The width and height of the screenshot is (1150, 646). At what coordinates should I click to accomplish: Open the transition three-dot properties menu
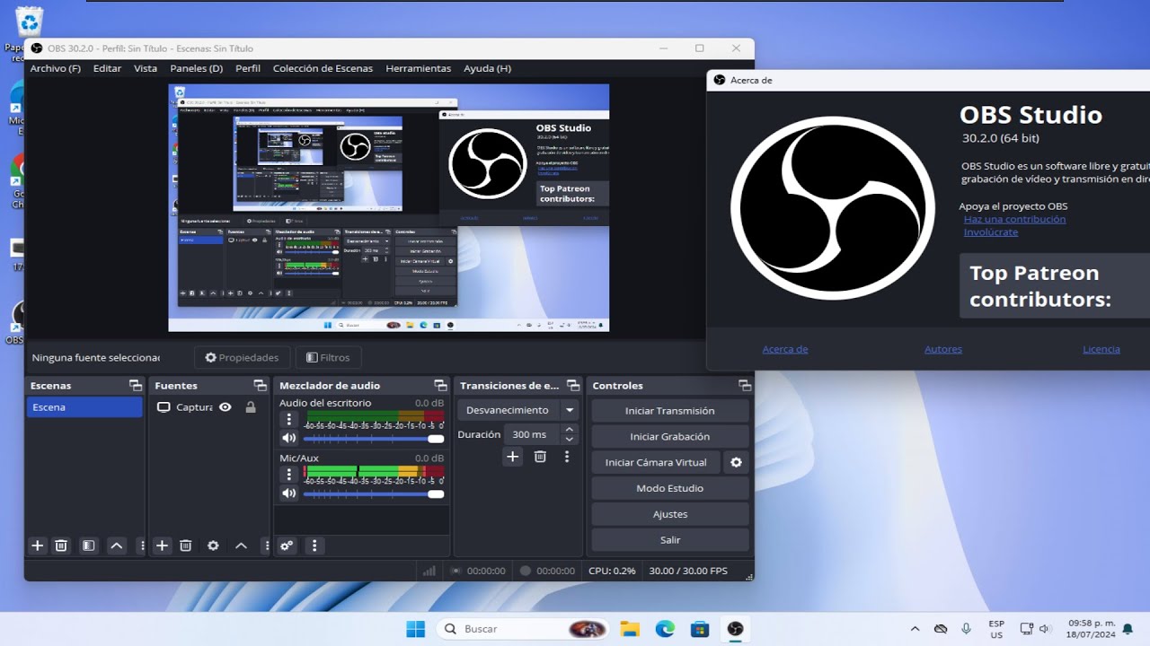point(567,457)
